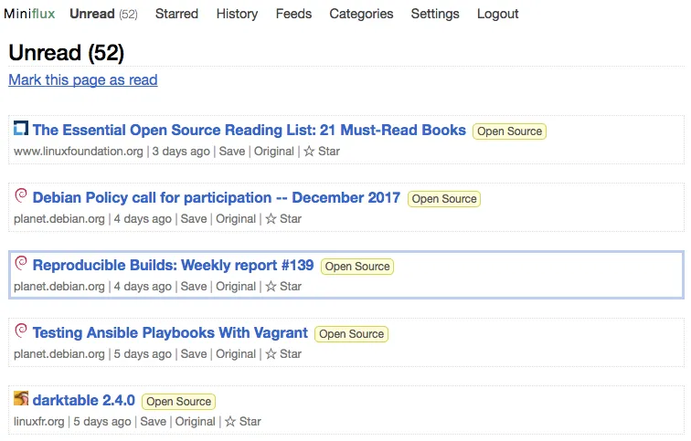
Task: Click the darktable entry favicon
Action: tap(21, 399)
